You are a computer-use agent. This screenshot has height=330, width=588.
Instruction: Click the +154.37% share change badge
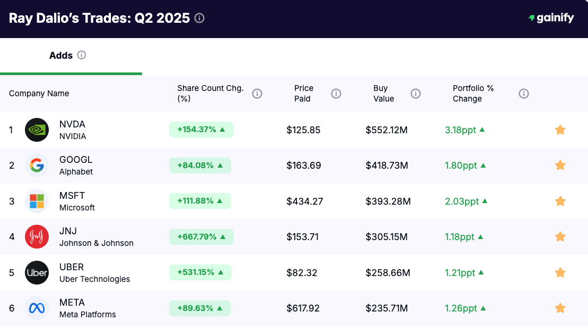[201, 130]
